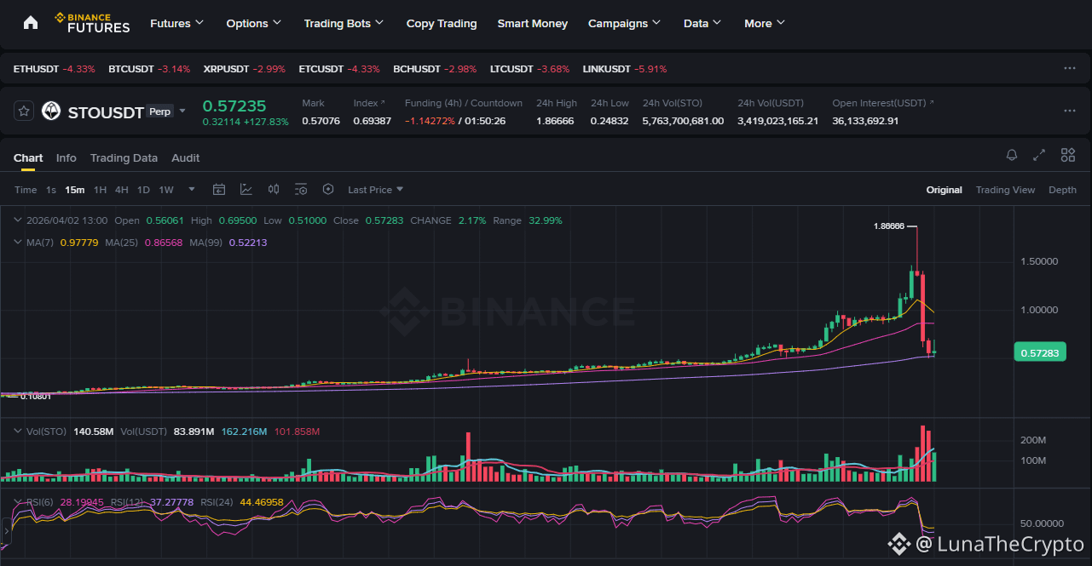This screenshot has width=1092, height=566.
Task: Expand chart to fullscreen
Action: 1039,155
